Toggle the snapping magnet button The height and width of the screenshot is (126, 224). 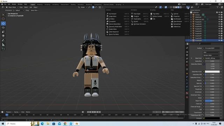coord(93,7)
